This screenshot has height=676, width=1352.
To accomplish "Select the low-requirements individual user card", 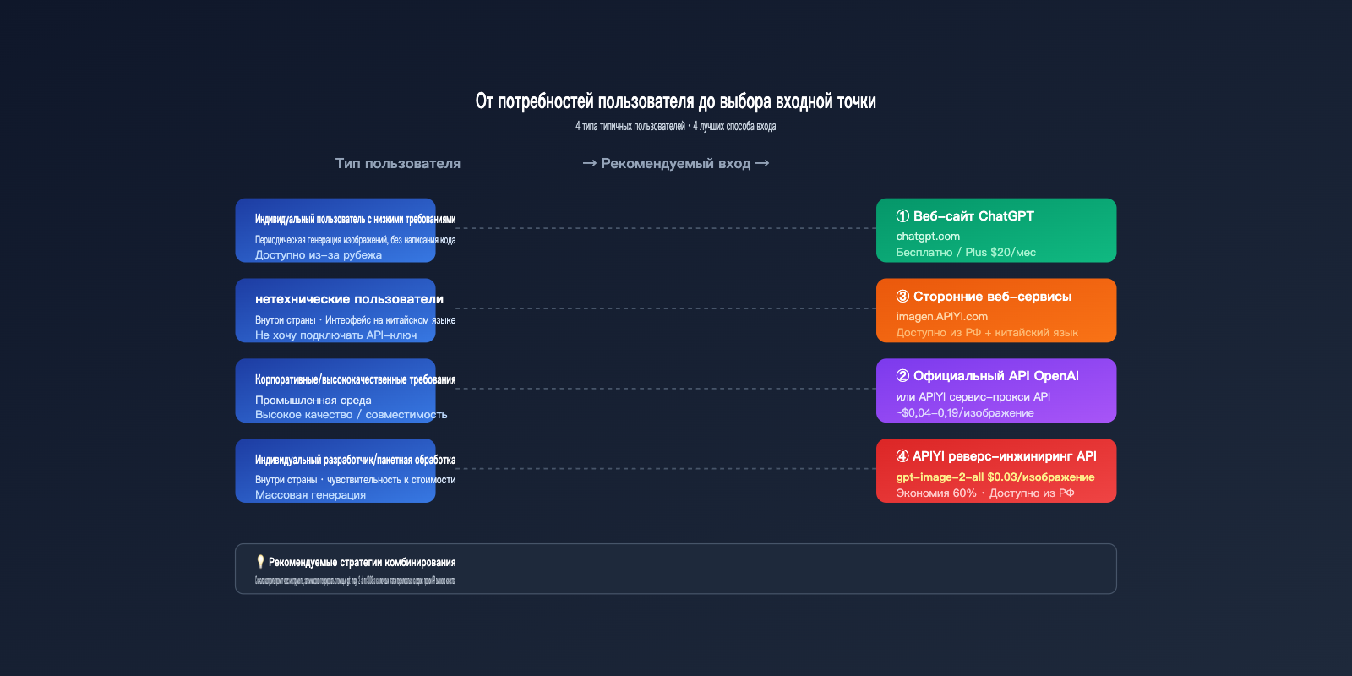I will click(335, 231).
